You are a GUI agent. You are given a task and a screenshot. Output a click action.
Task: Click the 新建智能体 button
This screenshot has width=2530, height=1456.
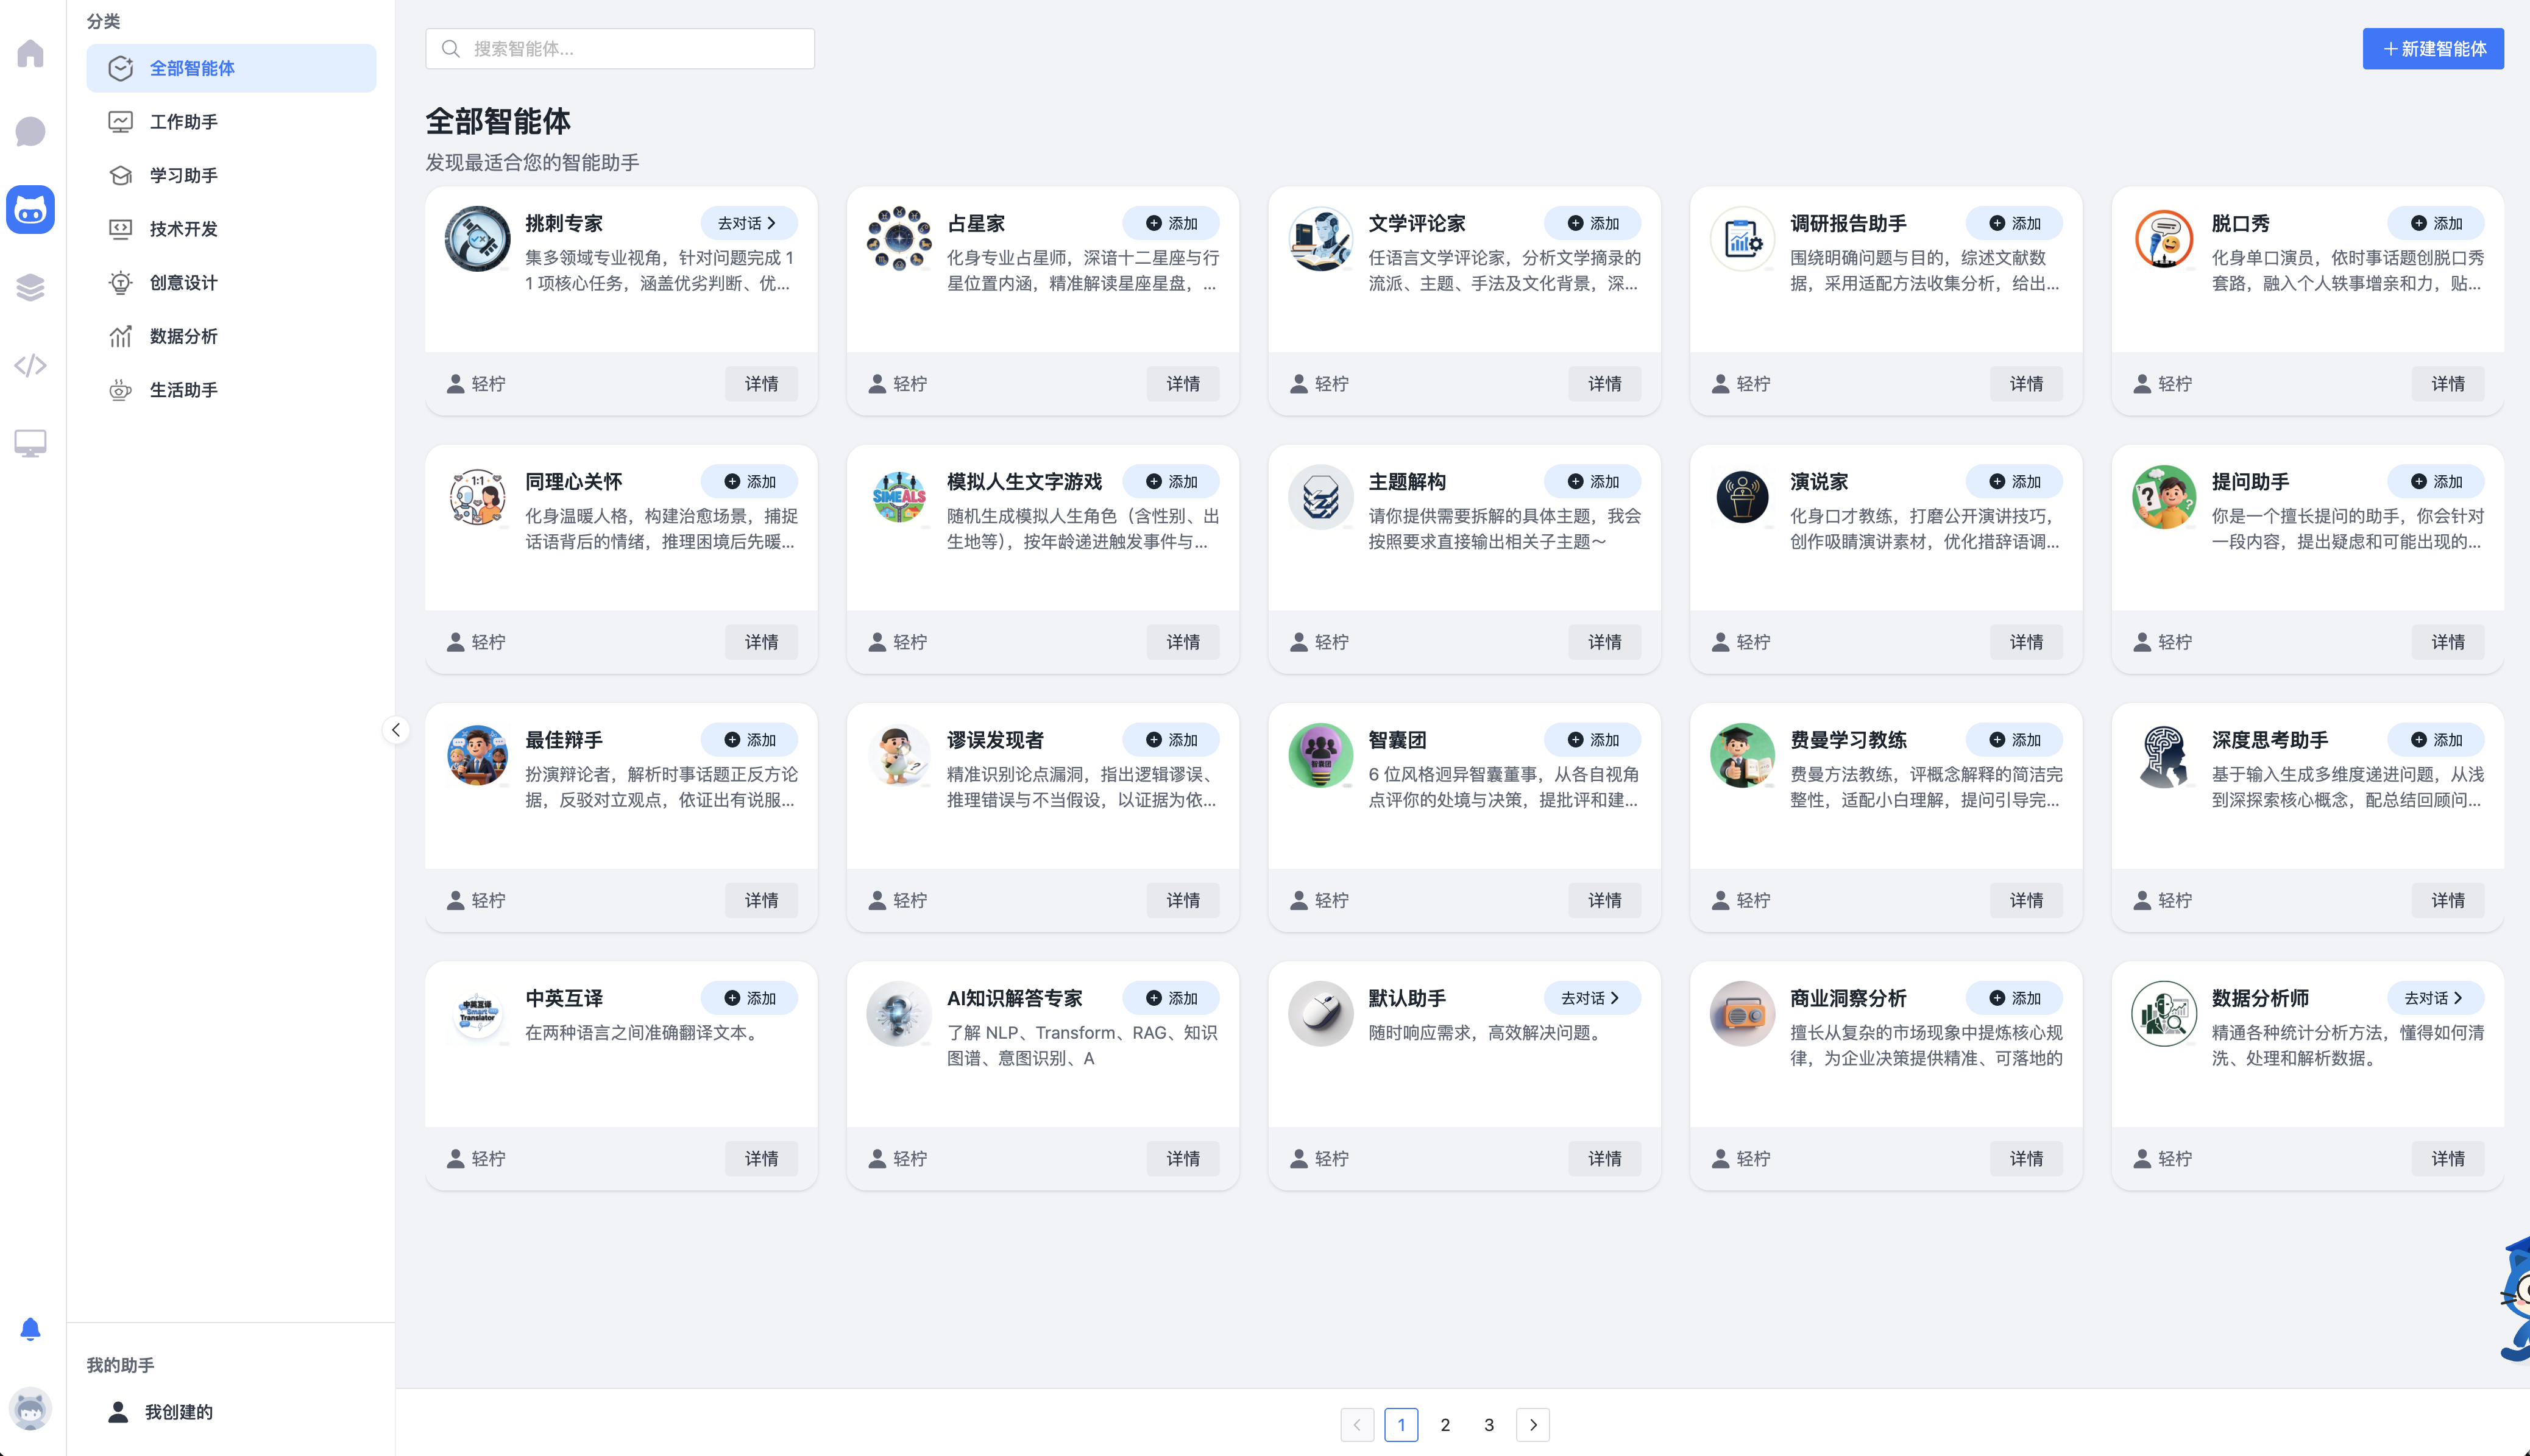pyautogui.click(x=2433, y=49)
